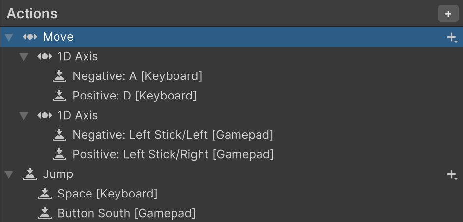The image size is (463, 222).
Task: Click the value-type icon beside Move
Action: [30, 37]
